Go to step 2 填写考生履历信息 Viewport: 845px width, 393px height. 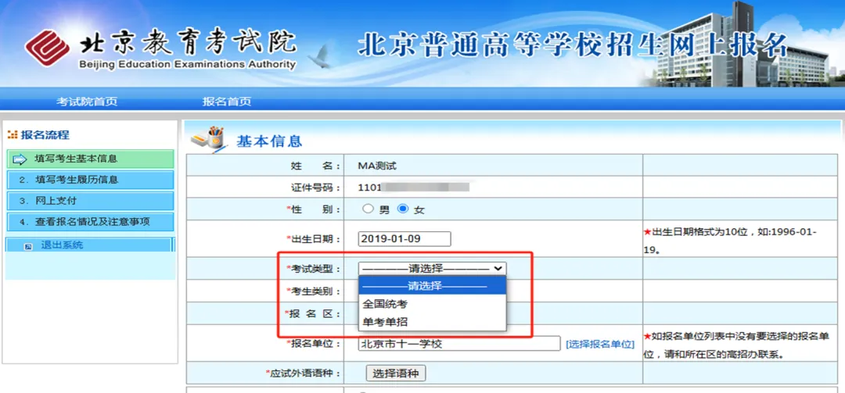tap(91, 180)
